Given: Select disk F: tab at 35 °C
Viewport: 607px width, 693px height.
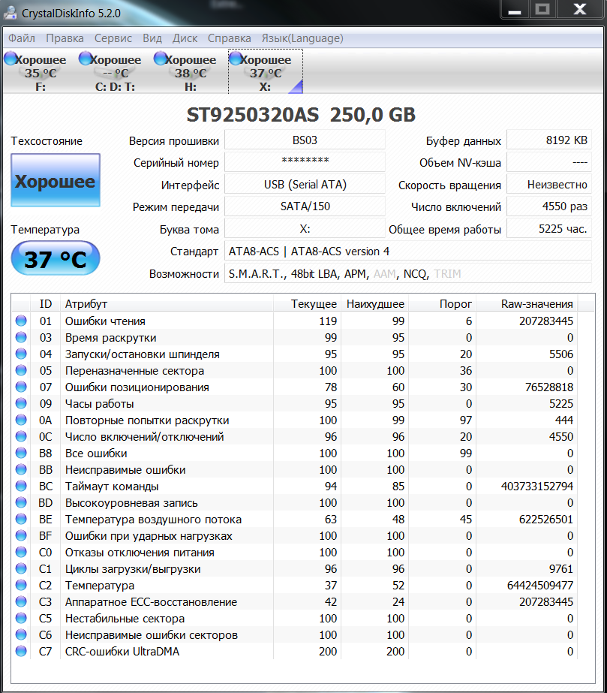Looking at the screenshot, I should (40, 71).
